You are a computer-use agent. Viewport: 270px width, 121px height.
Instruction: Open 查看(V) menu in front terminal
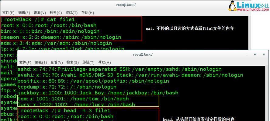coord(57,62)
